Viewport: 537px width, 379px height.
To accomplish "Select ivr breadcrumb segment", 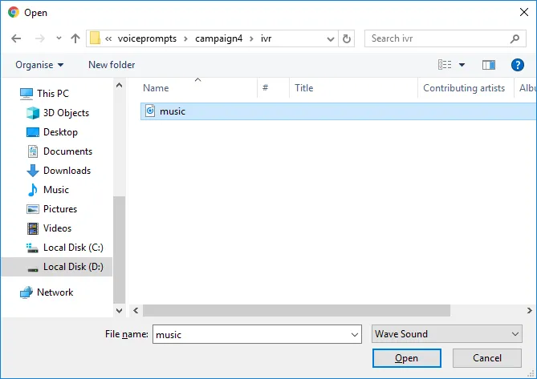I will pyautogui.click(x=266, y=38).
